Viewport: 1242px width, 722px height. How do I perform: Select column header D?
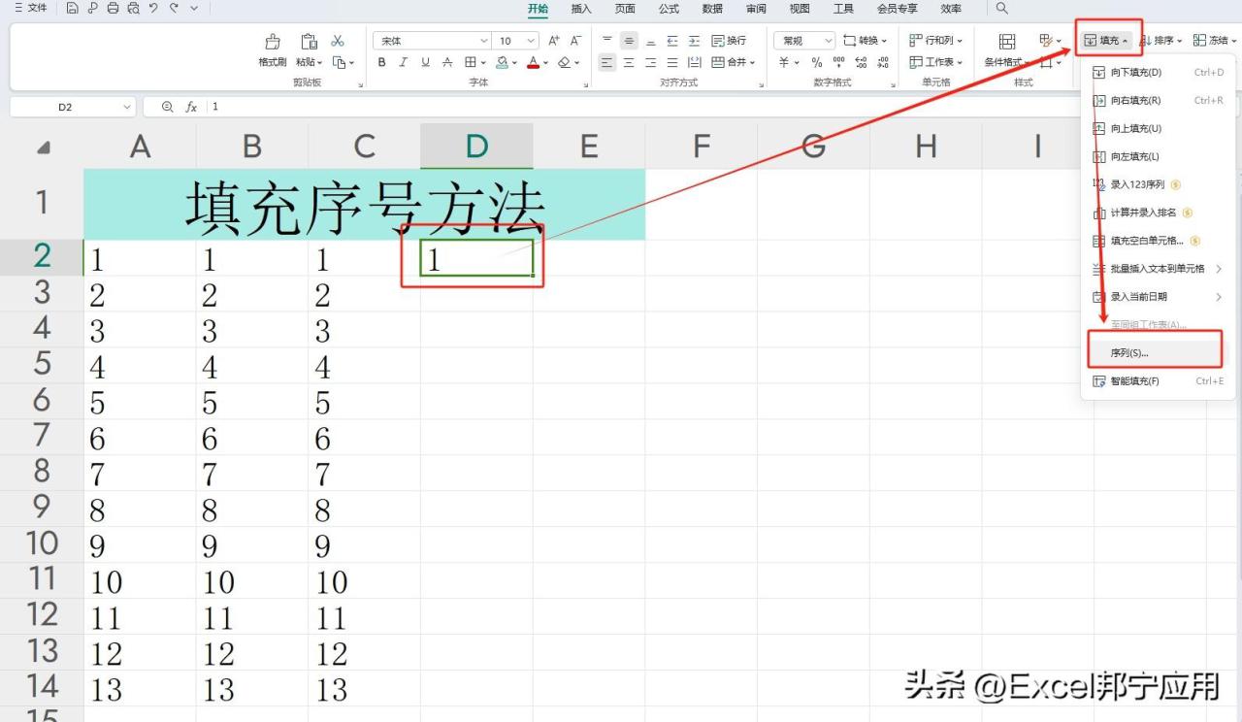[x=476, y=146]
